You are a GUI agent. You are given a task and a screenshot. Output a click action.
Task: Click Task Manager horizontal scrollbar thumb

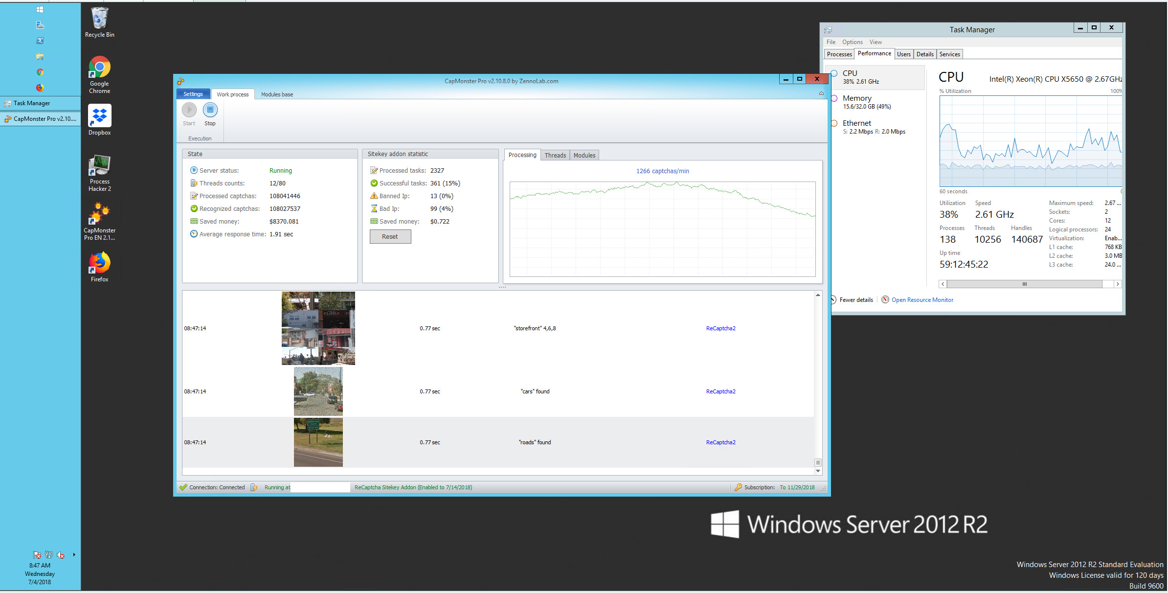tap(1024, 284)
